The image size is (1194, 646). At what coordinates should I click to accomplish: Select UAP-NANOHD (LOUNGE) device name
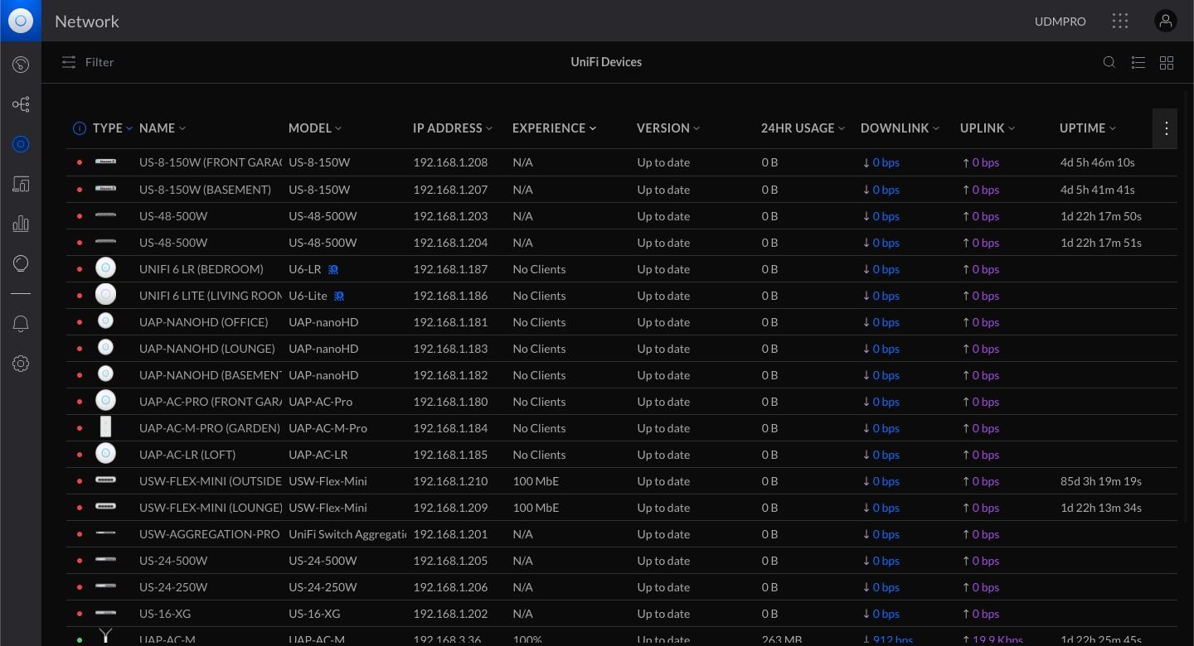click(207, 349)
